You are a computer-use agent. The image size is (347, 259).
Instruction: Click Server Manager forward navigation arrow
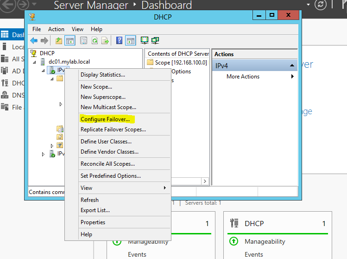(23, 5)
